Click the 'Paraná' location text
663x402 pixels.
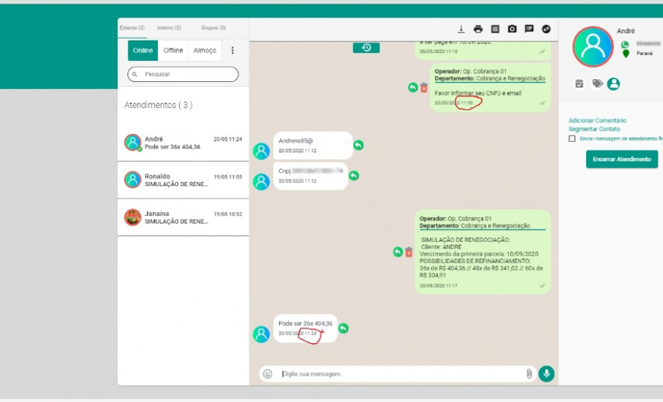point(644,54)
